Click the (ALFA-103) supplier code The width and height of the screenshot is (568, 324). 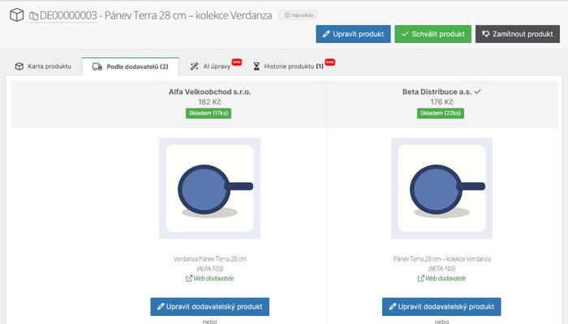(x=209, y=269)
